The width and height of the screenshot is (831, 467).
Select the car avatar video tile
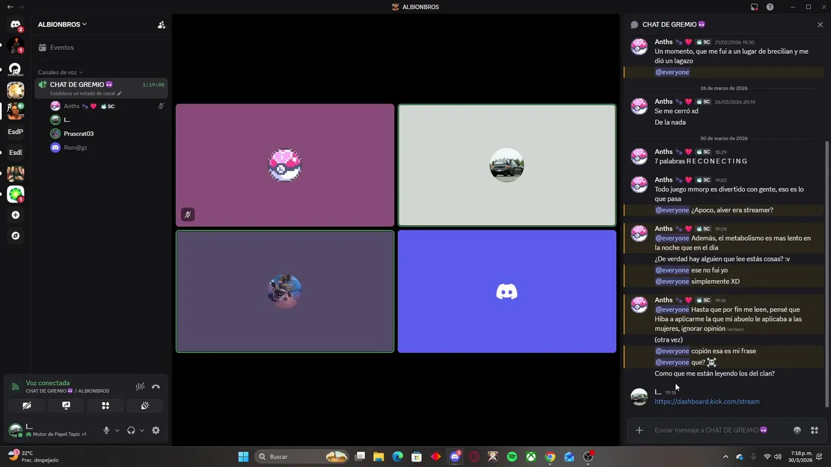(x=507, y=165)
